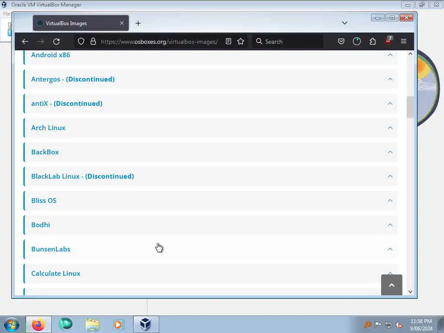This screenshot has width=444, height=333.
Task: Toggle chevron on BlackLab Linux row
Action: (x=390, y=176)
